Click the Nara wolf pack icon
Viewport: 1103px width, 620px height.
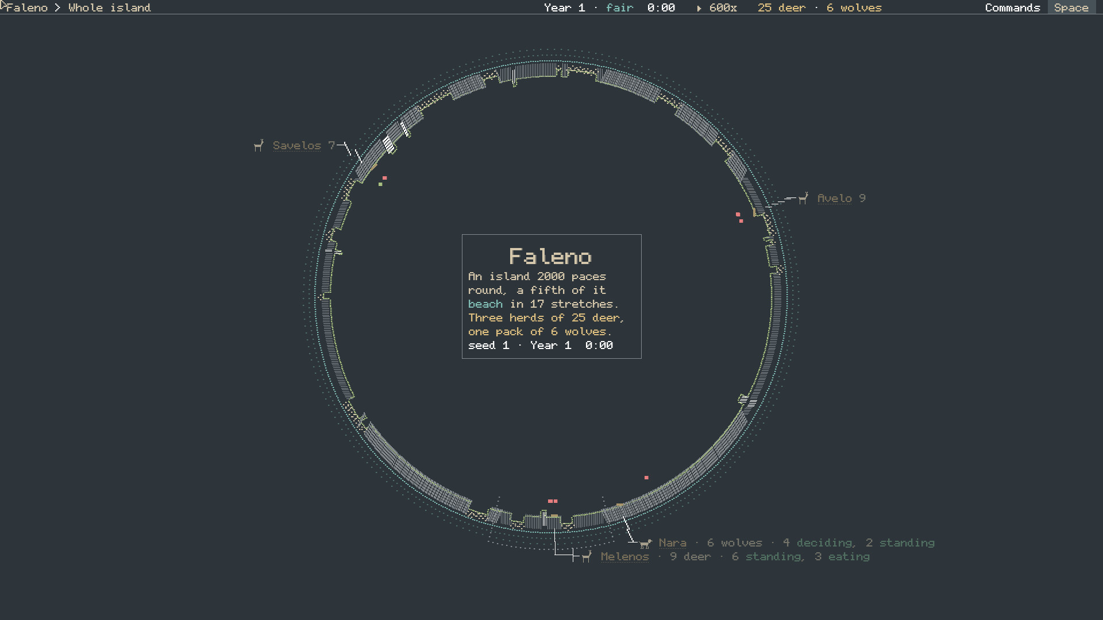(646, 543)
